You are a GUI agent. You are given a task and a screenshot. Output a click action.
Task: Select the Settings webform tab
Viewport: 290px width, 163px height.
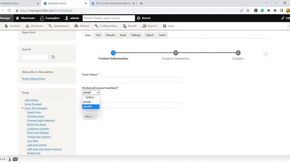136,35
